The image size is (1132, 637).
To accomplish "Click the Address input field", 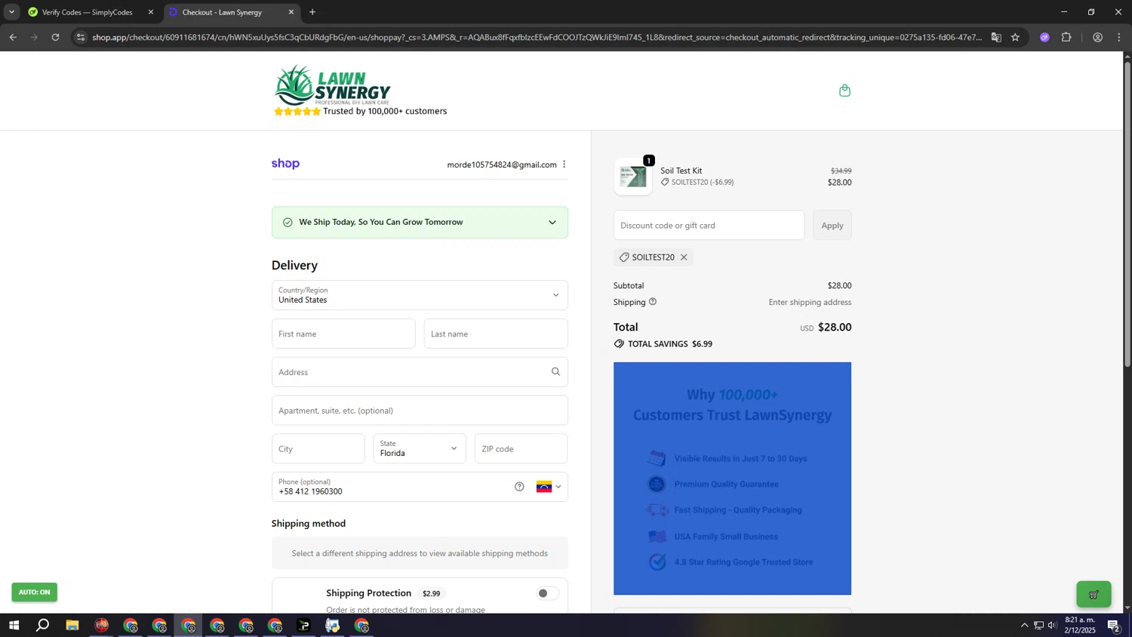I will coord(420,372).
